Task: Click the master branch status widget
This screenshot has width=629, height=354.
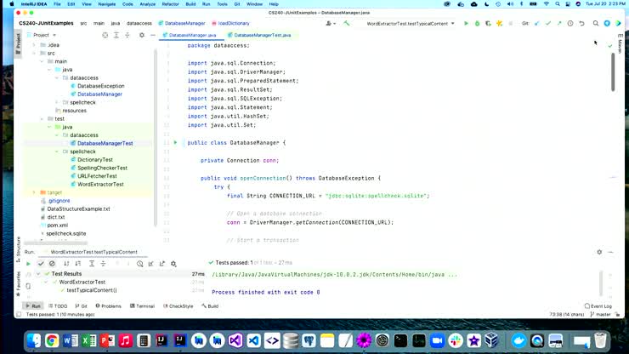Action: point(601,315)
